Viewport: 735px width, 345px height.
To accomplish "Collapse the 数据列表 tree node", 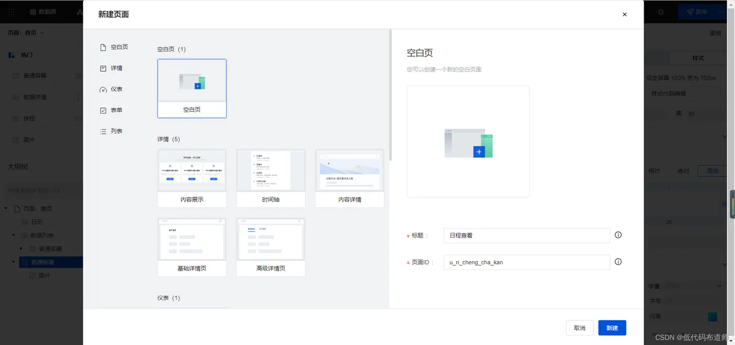I will (14, 235).
